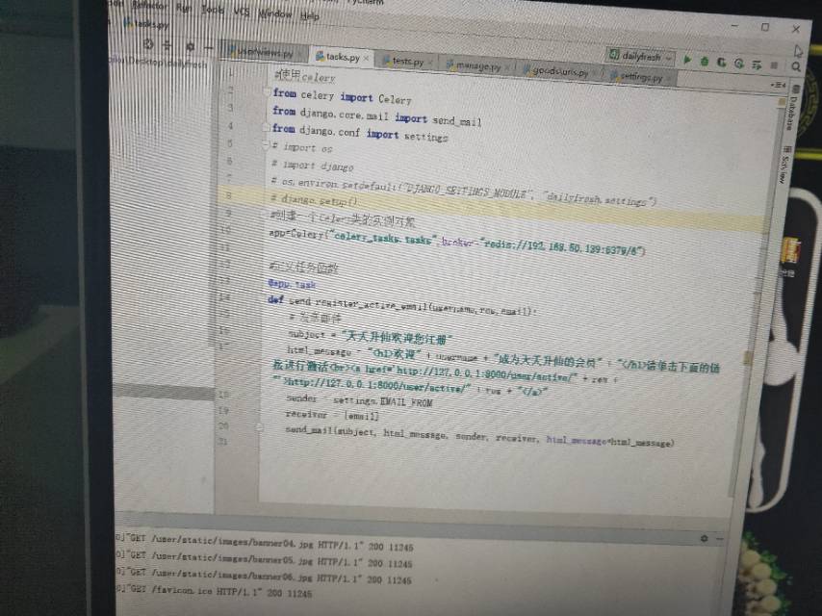Screen dimensions: 822x616
Task: Fold the comment block at line 5
Action: tap(266, 143)
